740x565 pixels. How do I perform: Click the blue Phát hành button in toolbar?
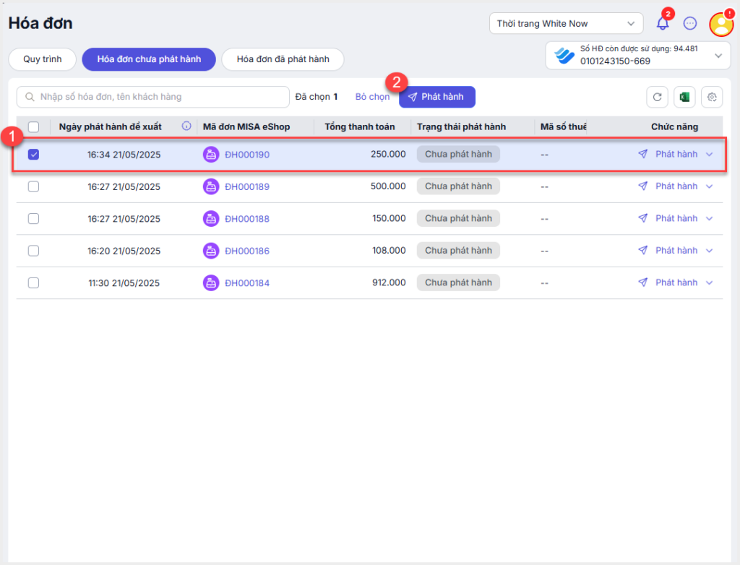[436, 97]
